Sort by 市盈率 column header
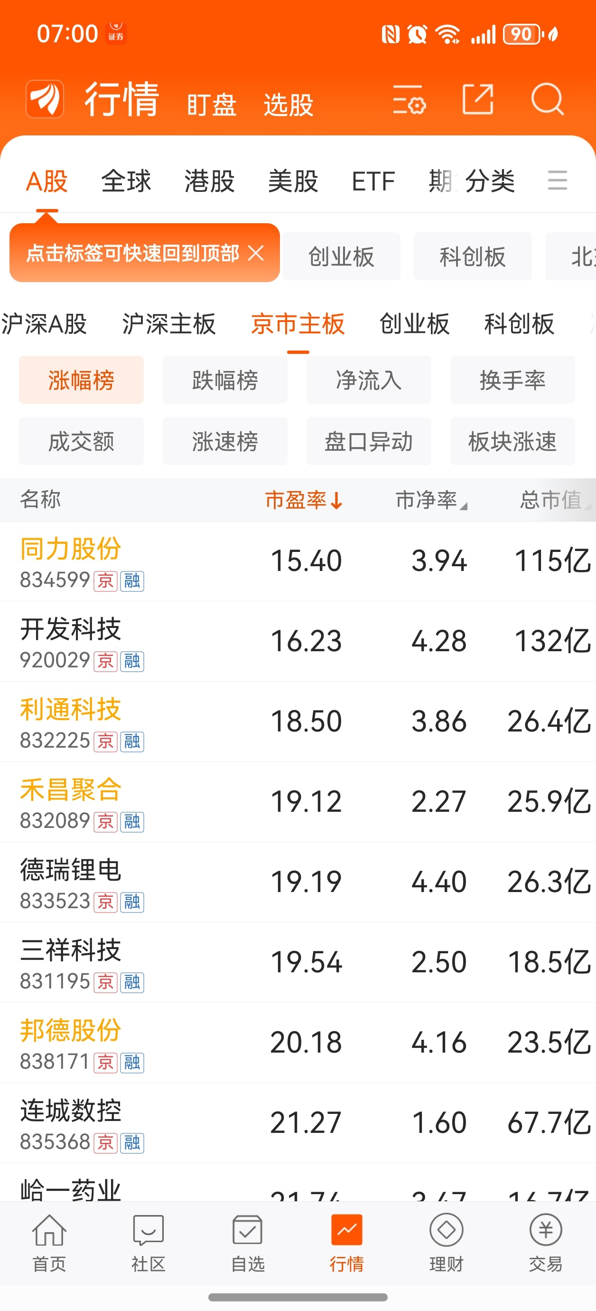This screenshot has height=1311, width=596. click(304, 500)
